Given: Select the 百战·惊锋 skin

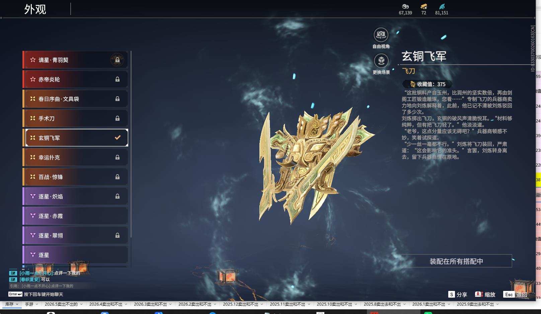Looking at the screenshot, I should tap(75, 177).
